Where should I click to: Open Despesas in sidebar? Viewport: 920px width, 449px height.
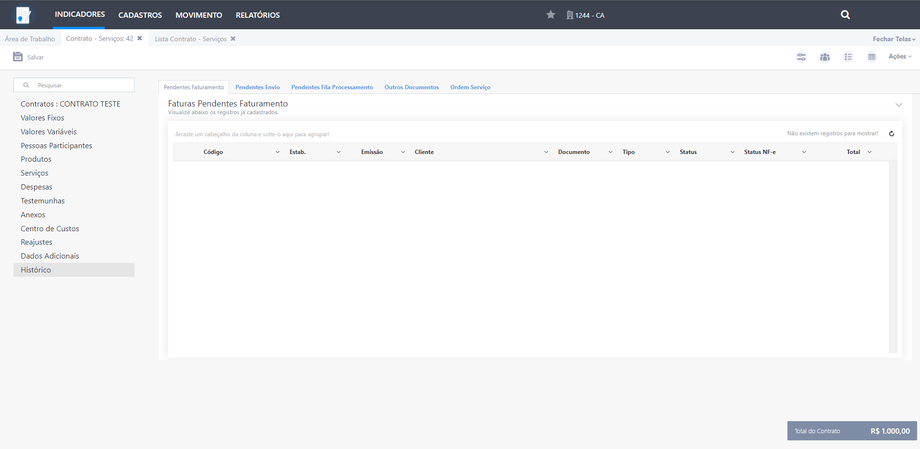coord(37,187)
